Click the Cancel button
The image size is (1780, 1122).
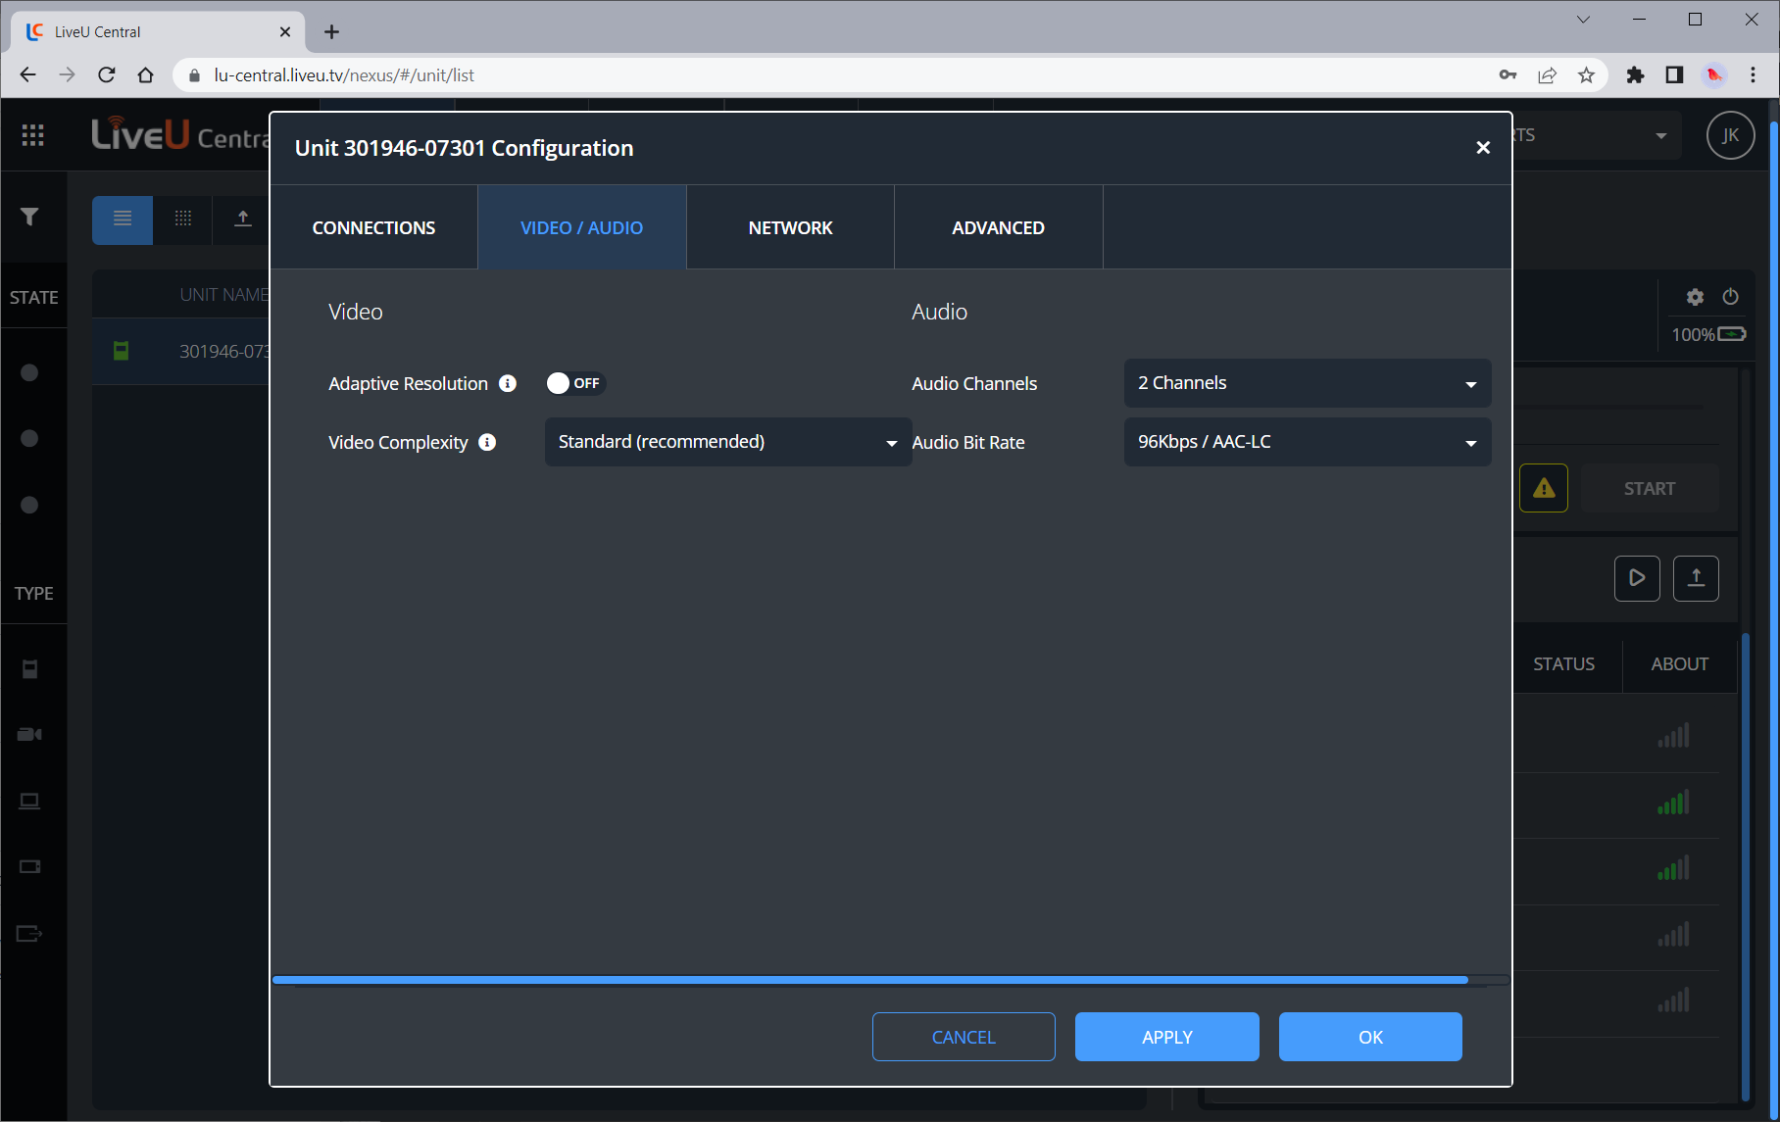[964, 1037]
